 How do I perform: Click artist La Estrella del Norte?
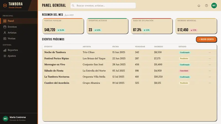click(x=94, y=71)
